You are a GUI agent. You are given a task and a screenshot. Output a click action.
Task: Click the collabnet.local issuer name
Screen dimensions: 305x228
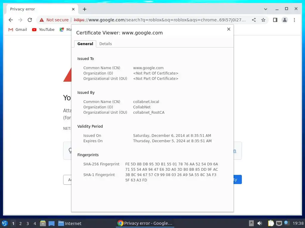(146, 102)
